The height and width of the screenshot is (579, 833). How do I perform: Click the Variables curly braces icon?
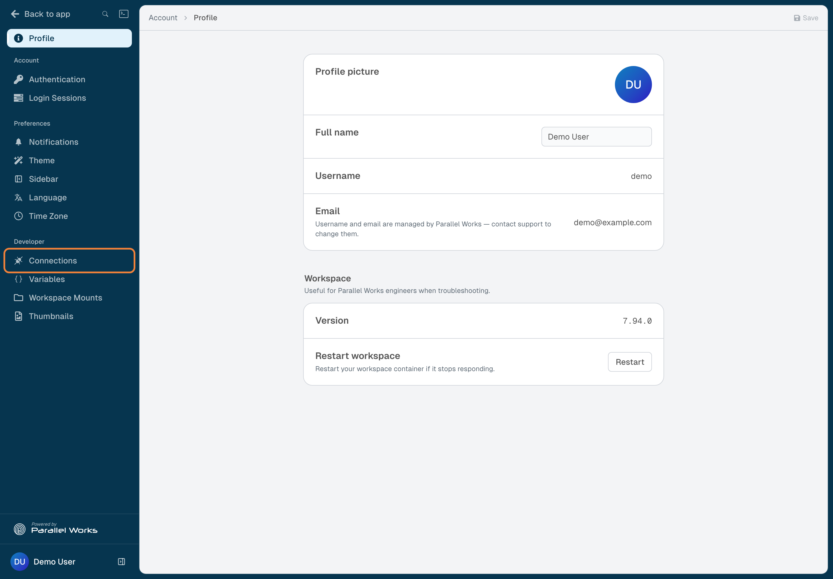pos(19,279)
